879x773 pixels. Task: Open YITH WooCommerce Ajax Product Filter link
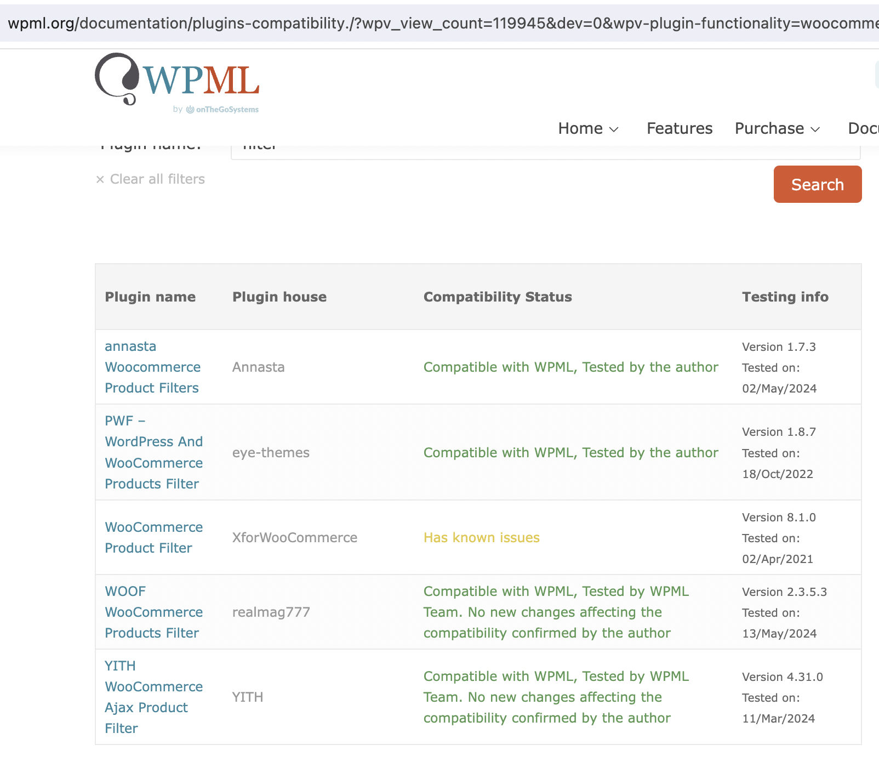pyautogui.click(x=154, y=697)
